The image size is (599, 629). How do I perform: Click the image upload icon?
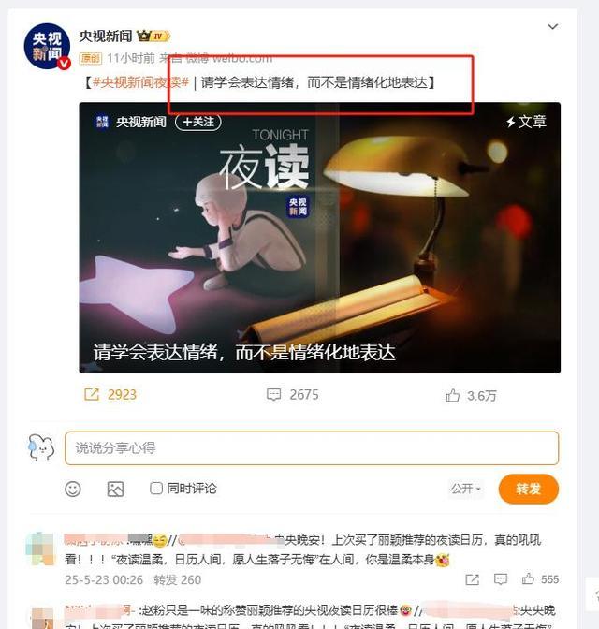coord(115,489)
